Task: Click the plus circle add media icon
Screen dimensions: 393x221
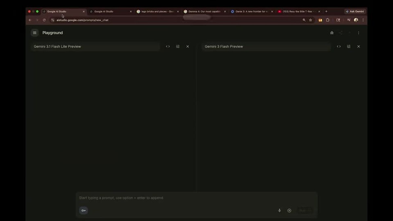Action: pos(289,211)
